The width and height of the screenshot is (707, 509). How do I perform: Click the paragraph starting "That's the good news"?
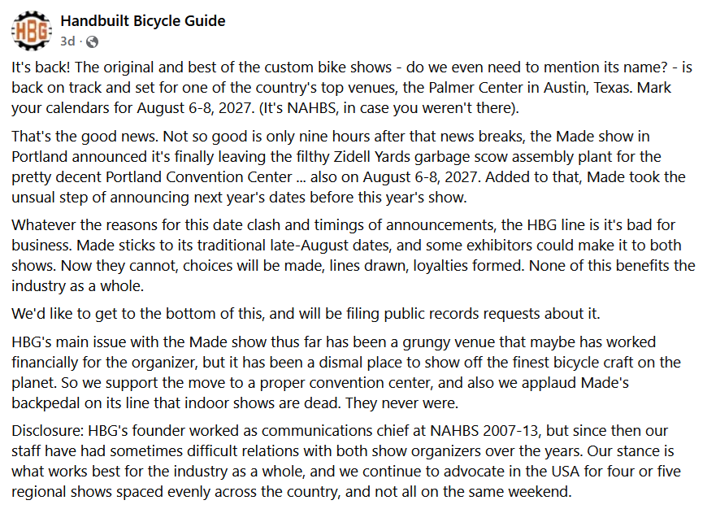(x=349, y=167)
